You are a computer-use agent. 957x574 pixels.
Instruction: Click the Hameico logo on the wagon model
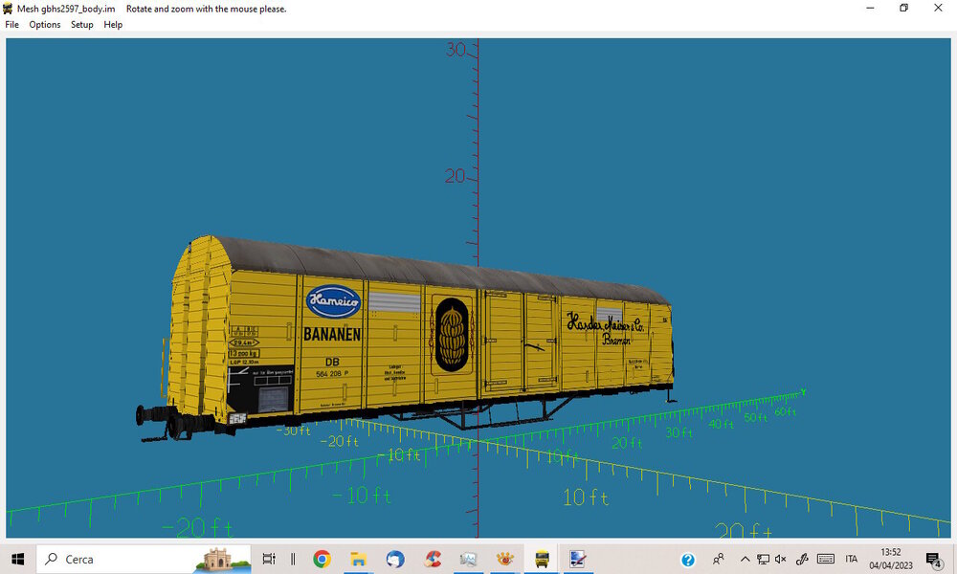pos(333,300)
